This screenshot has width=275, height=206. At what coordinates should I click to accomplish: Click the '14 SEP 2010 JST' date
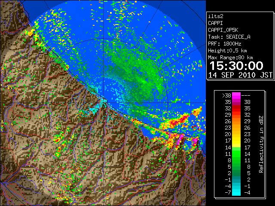(x=240, y=75)
